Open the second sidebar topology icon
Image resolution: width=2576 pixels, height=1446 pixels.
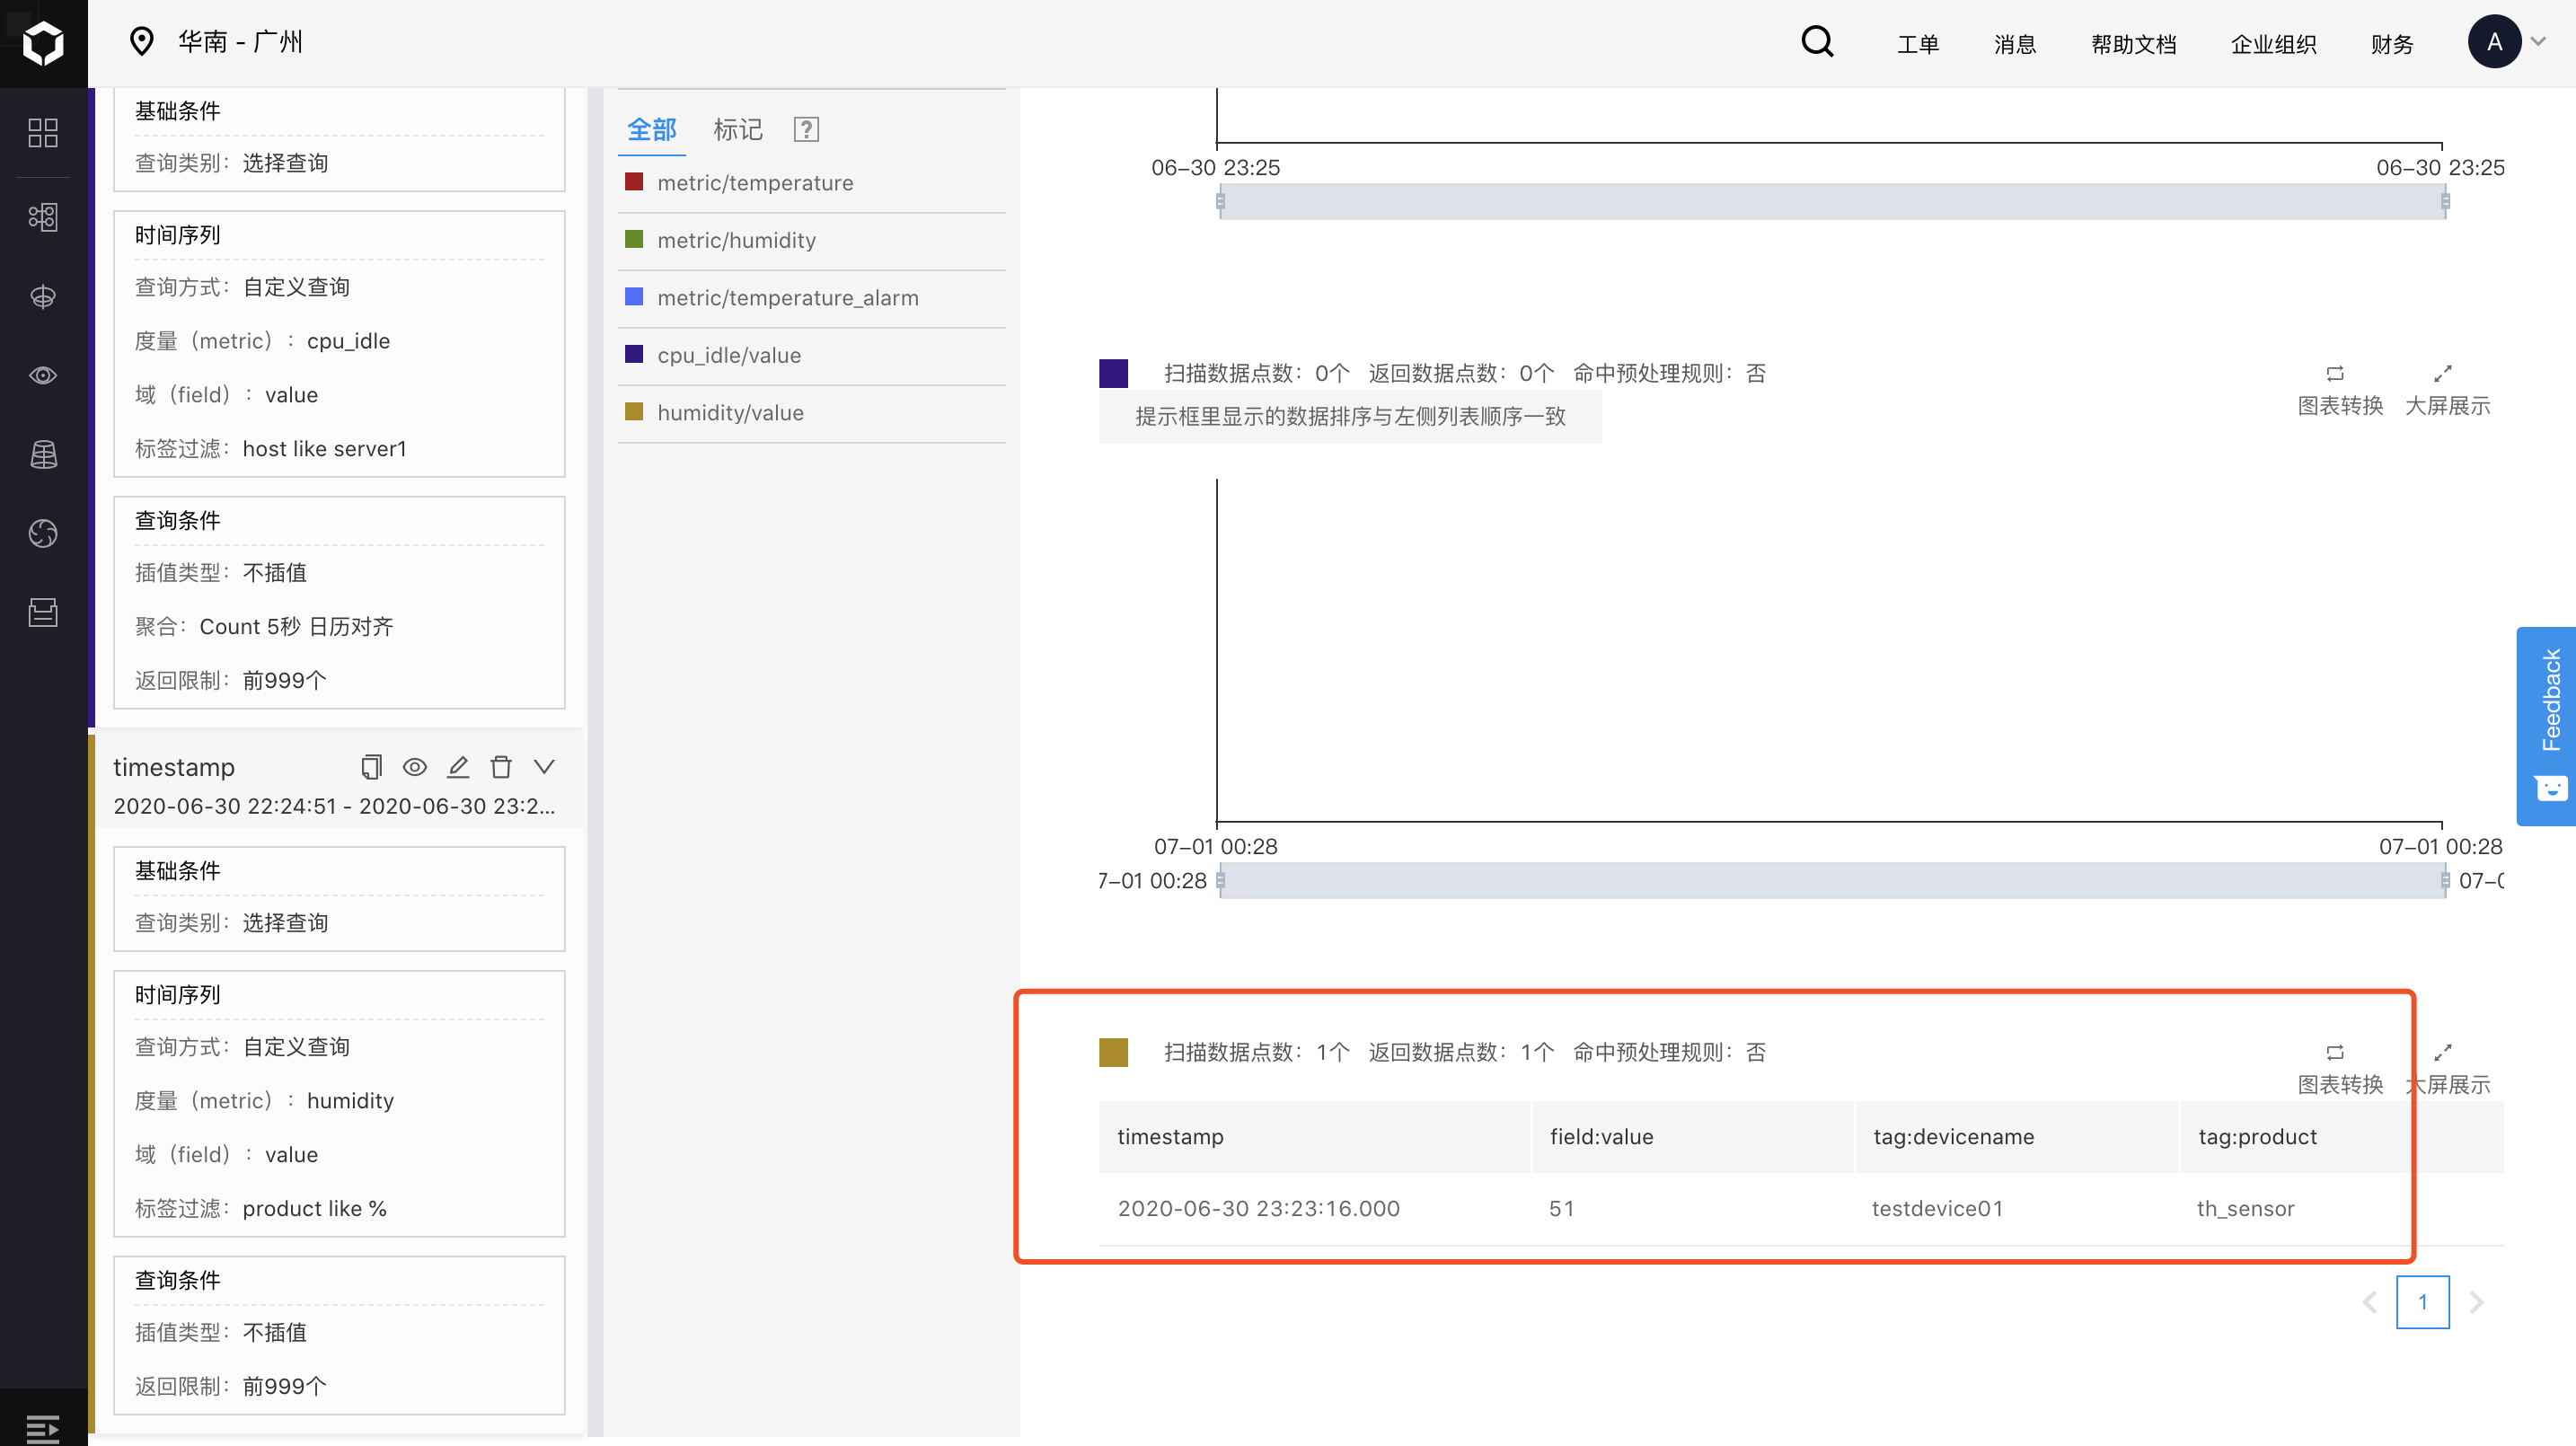point(43,216)
